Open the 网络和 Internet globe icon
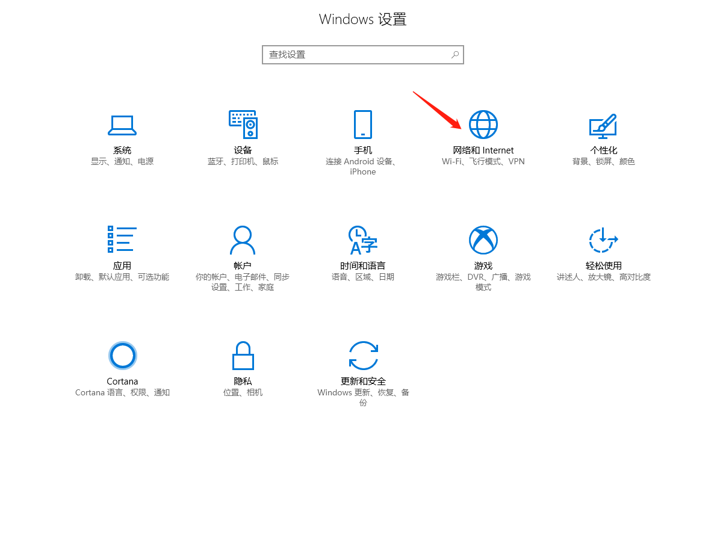726x553 pixels. (483, 125)
